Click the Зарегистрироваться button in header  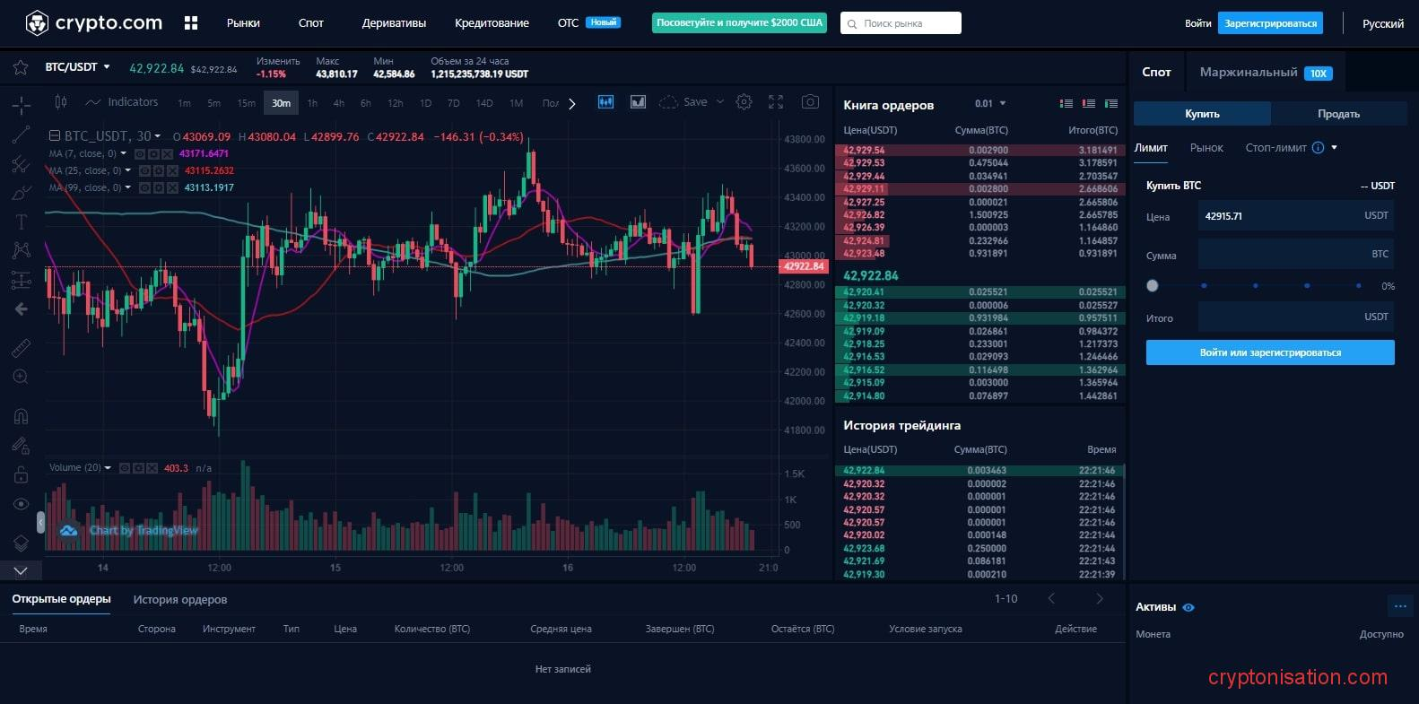tap(1270, 23)
